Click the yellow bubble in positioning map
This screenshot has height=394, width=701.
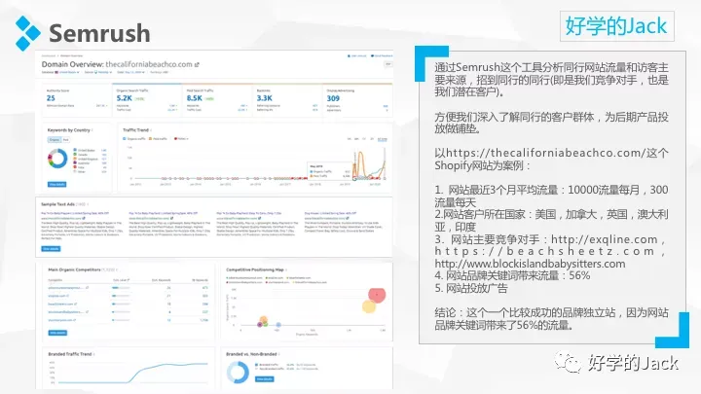(369, 306)
